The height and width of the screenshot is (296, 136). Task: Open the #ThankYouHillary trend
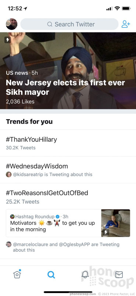pyautogui.click(x=68, y=143)
